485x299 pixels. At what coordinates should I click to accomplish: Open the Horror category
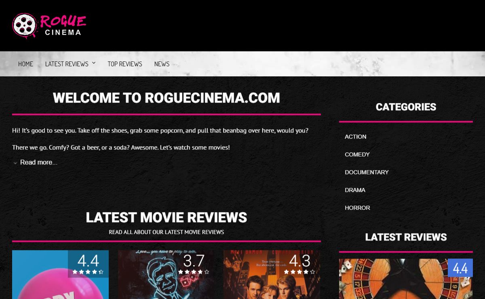click(357, 208)
